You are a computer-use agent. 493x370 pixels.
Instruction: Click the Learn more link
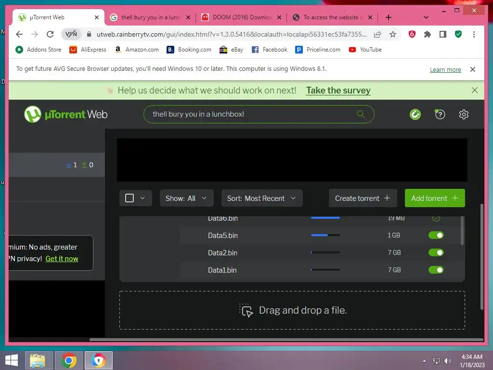tap(445, 69)
